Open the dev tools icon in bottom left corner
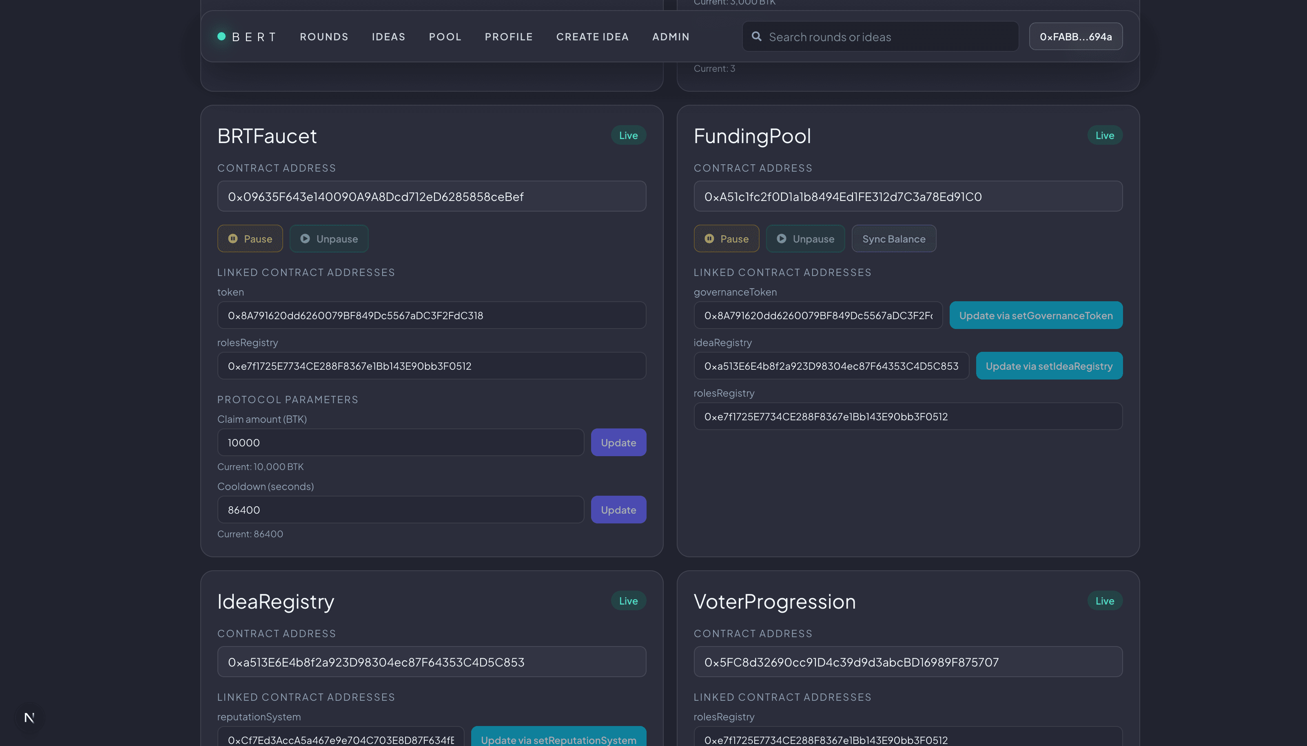 click(x=29, y=717)
